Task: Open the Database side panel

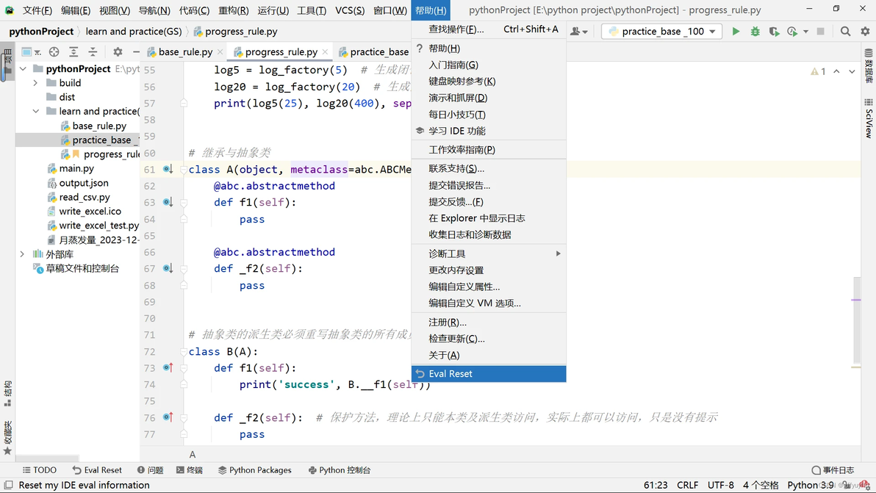Action: (868, 66)
